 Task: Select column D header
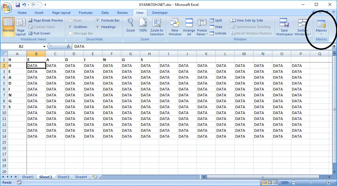[74, 54]
